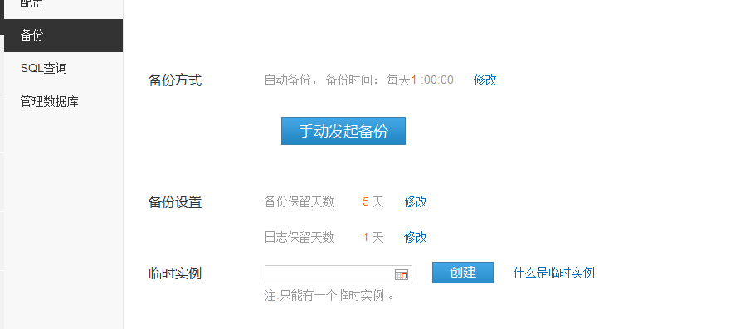
Task: Click the 临时实例 section label
Action: point(175,273)
